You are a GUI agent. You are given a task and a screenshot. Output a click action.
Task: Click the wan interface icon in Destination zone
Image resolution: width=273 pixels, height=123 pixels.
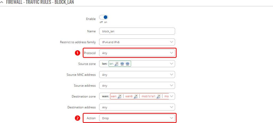pyautogui.click(x=120, y=96)
